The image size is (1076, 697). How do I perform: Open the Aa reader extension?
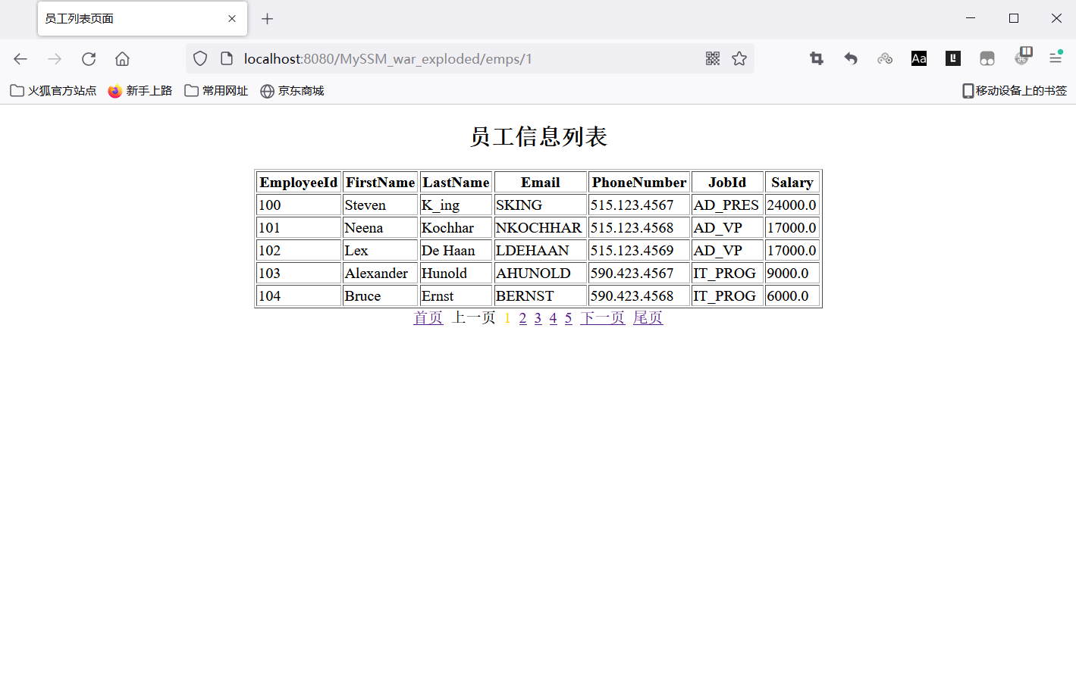(919, 58)
